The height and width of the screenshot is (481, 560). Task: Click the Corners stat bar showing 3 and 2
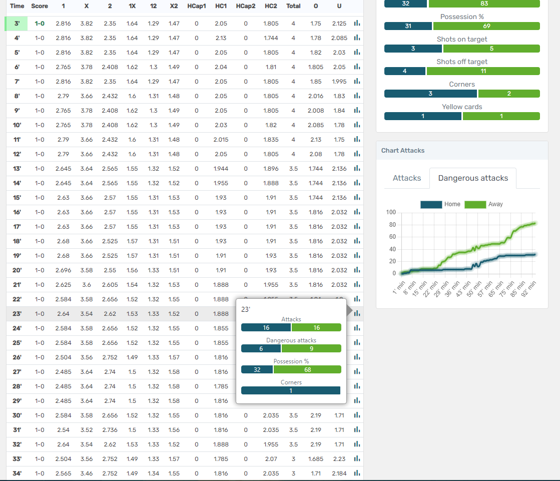pyautogui.click(x=462, y=94)
